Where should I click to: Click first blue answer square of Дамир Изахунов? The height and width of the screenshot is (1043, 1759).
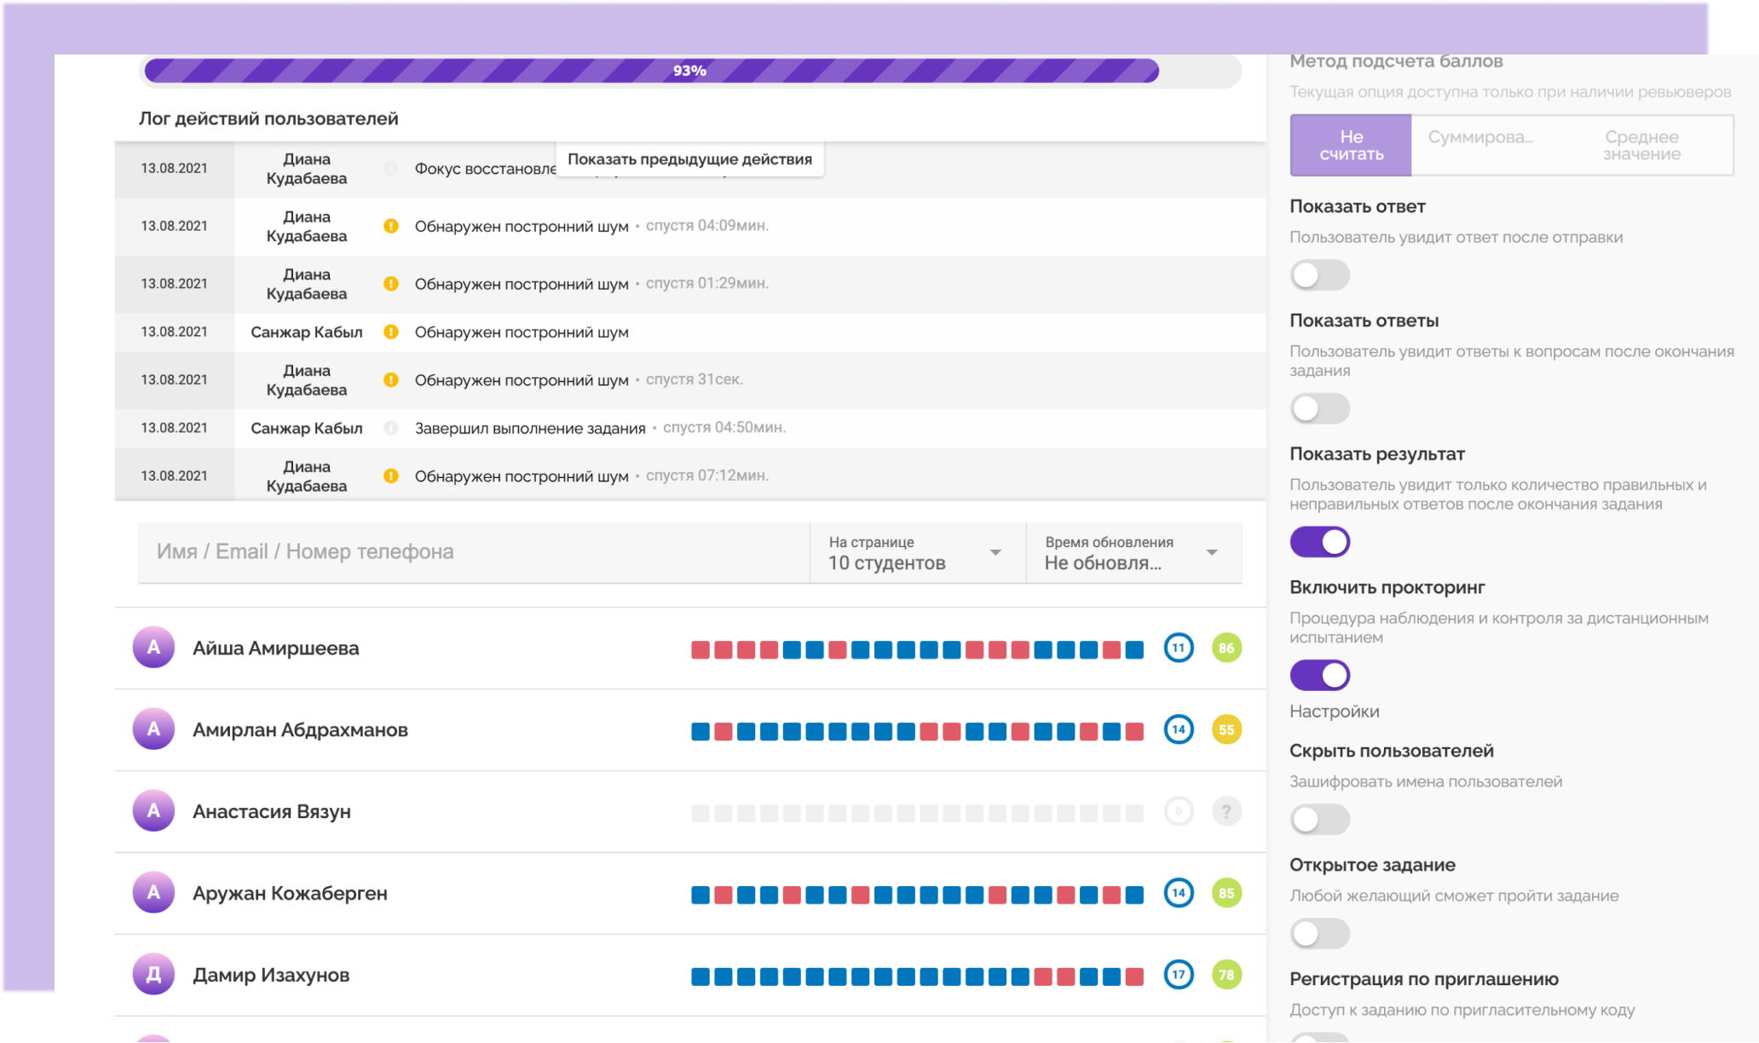701,977
